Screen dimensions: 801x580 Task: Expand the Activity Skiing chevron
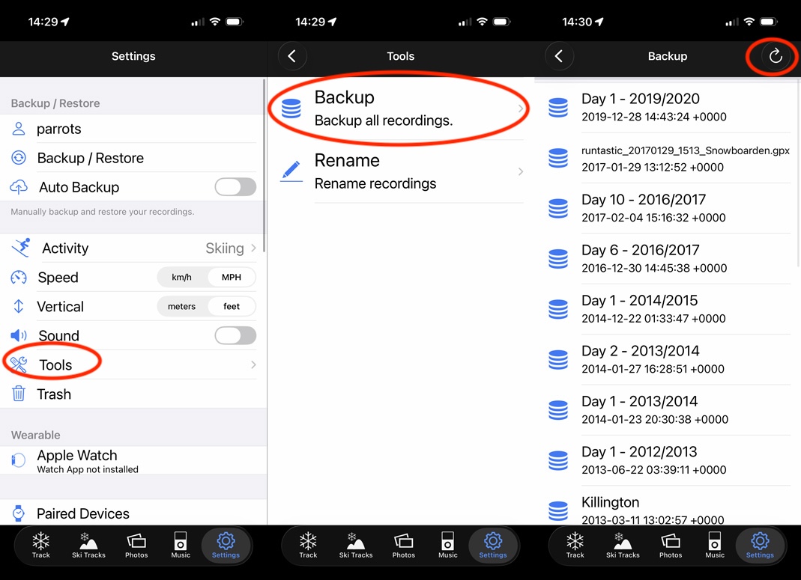point(253,248)
